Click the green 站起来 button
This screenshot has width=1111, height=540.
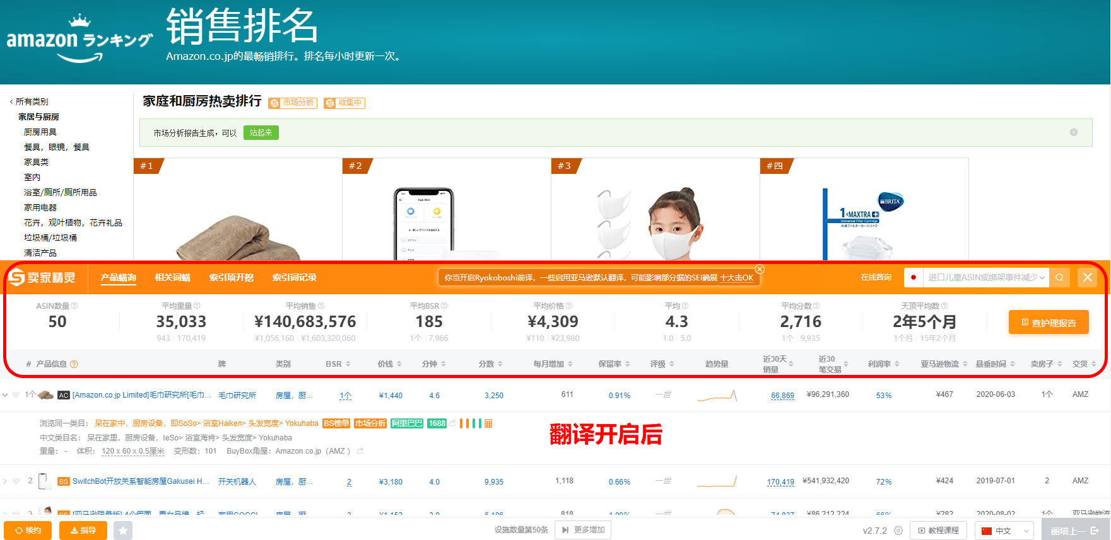[x=261, y=132]
